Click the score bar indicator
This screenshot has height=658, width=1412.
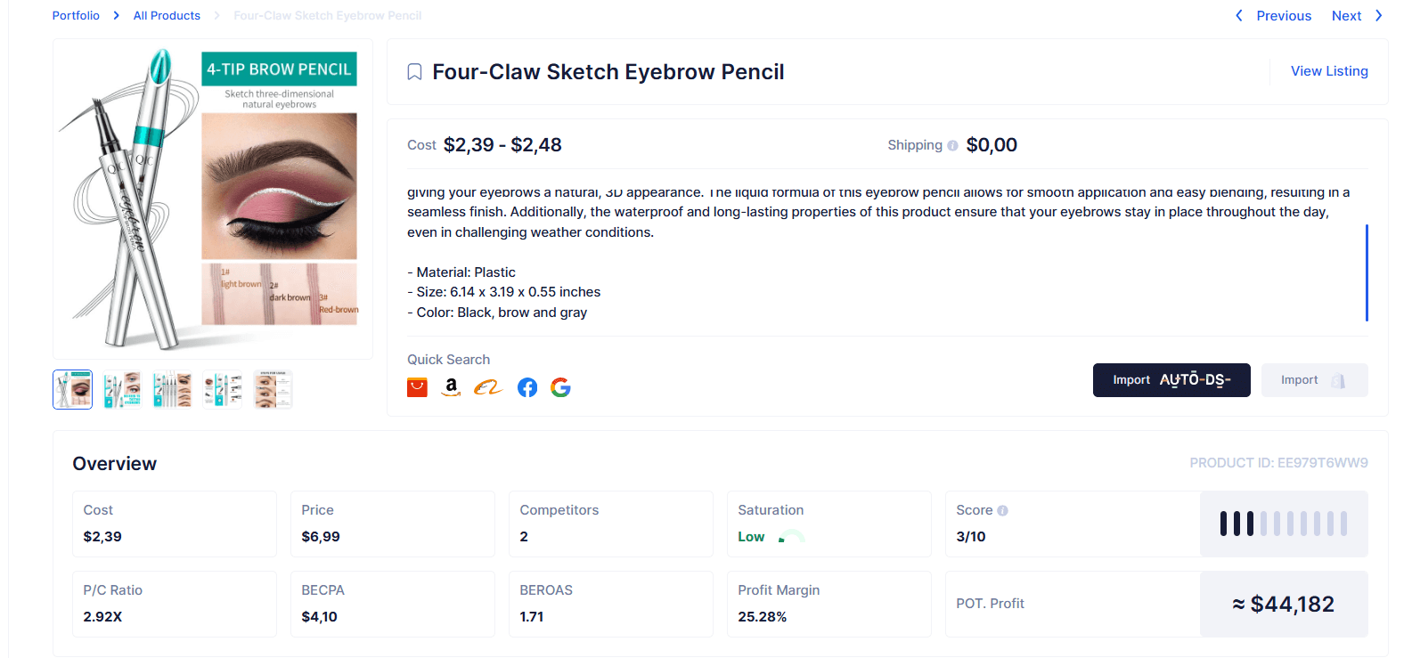click(x=1284, y=524)
